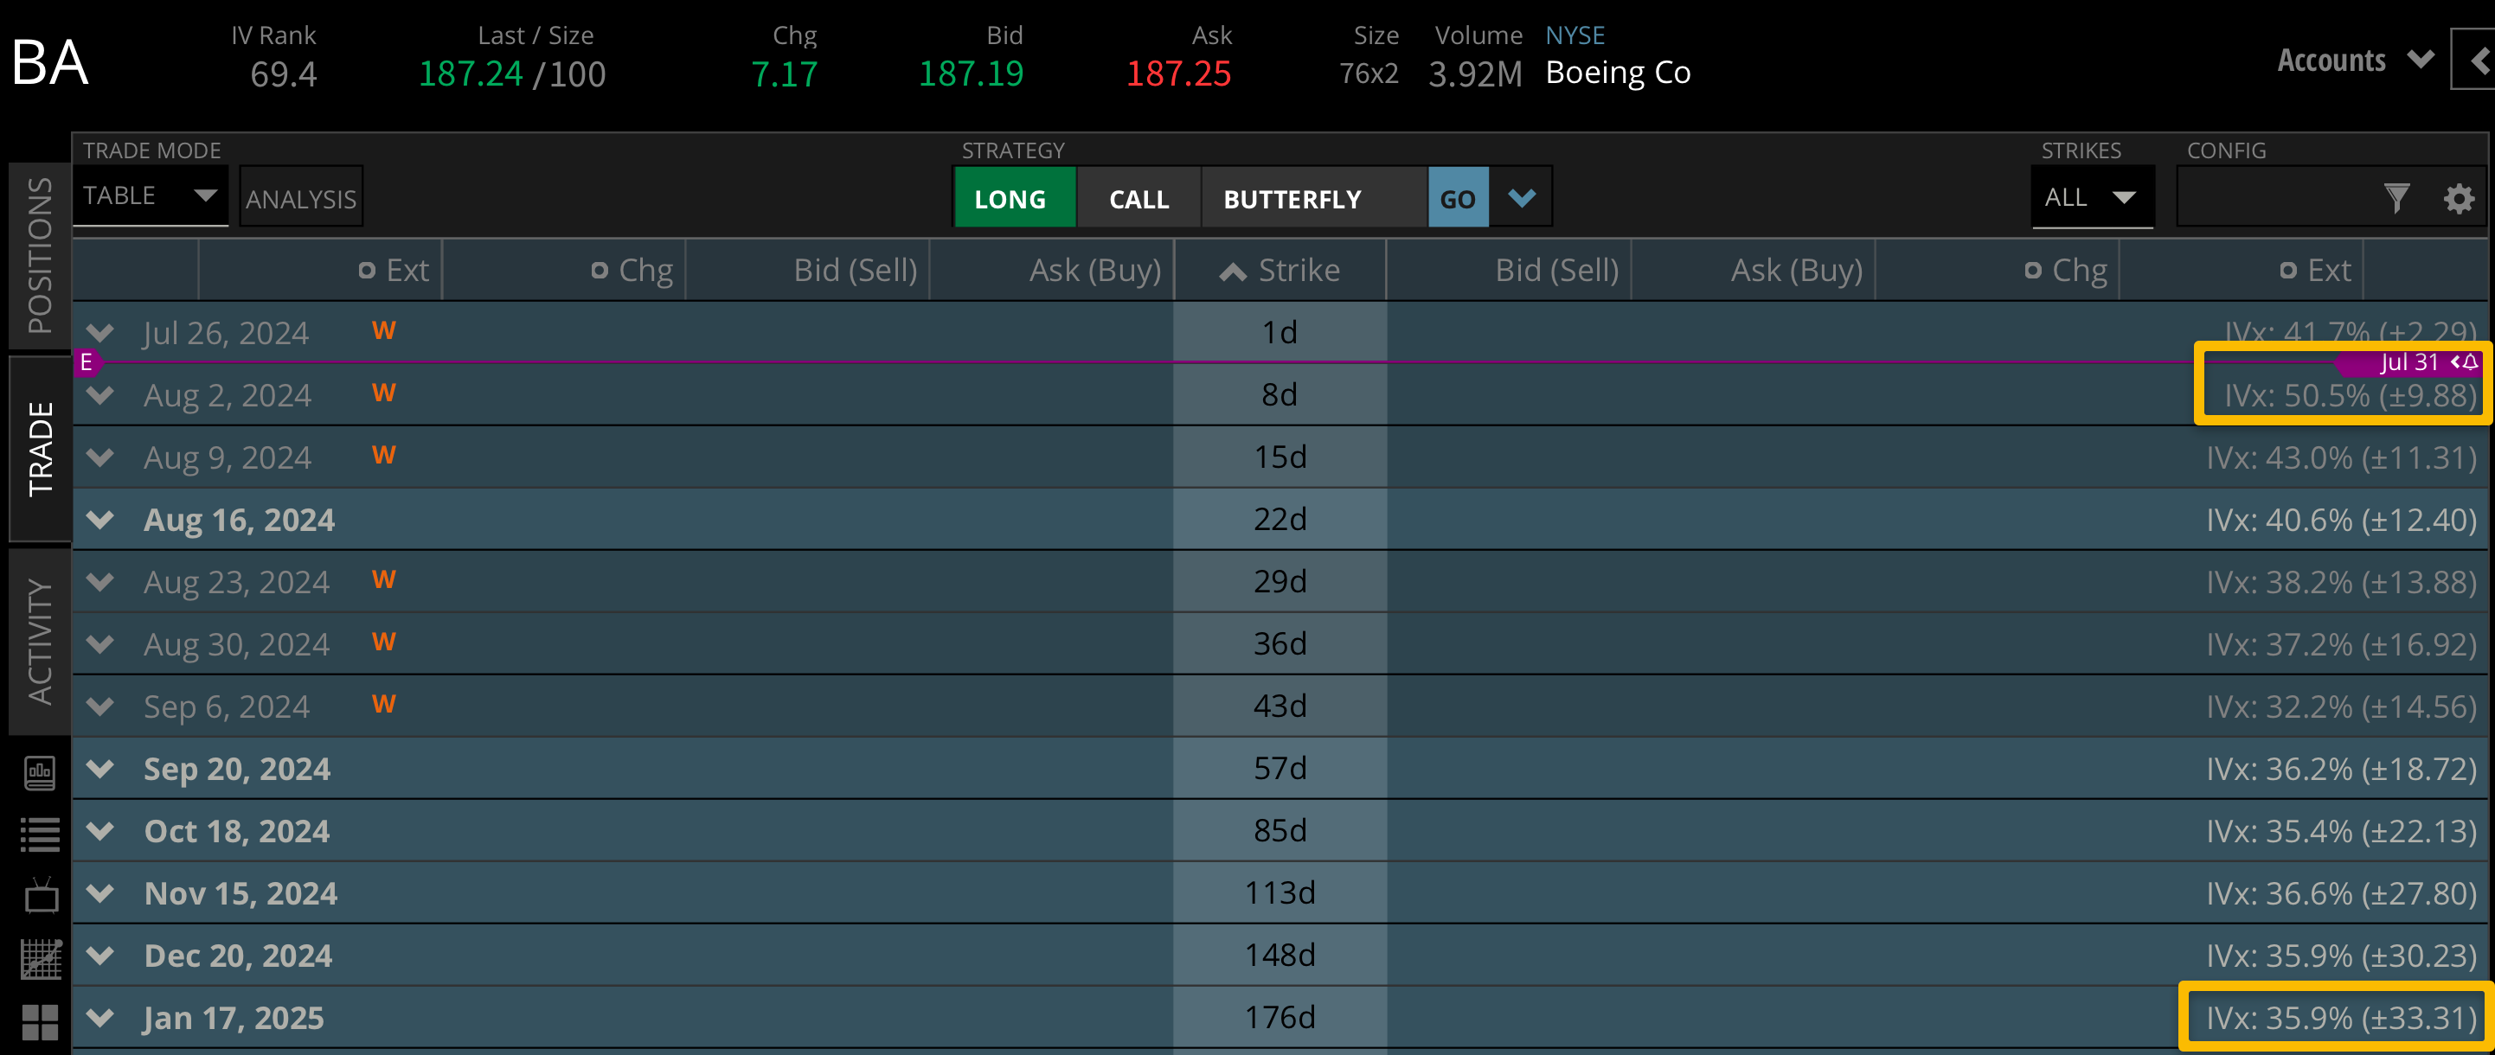Open the Accounts dropdown menu
Screen dimensions: 2495x1055
point(2354,61)
